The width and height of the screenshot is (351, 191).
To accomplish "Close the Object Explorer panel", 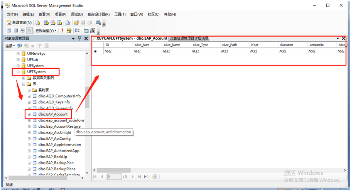I will 86,38.
